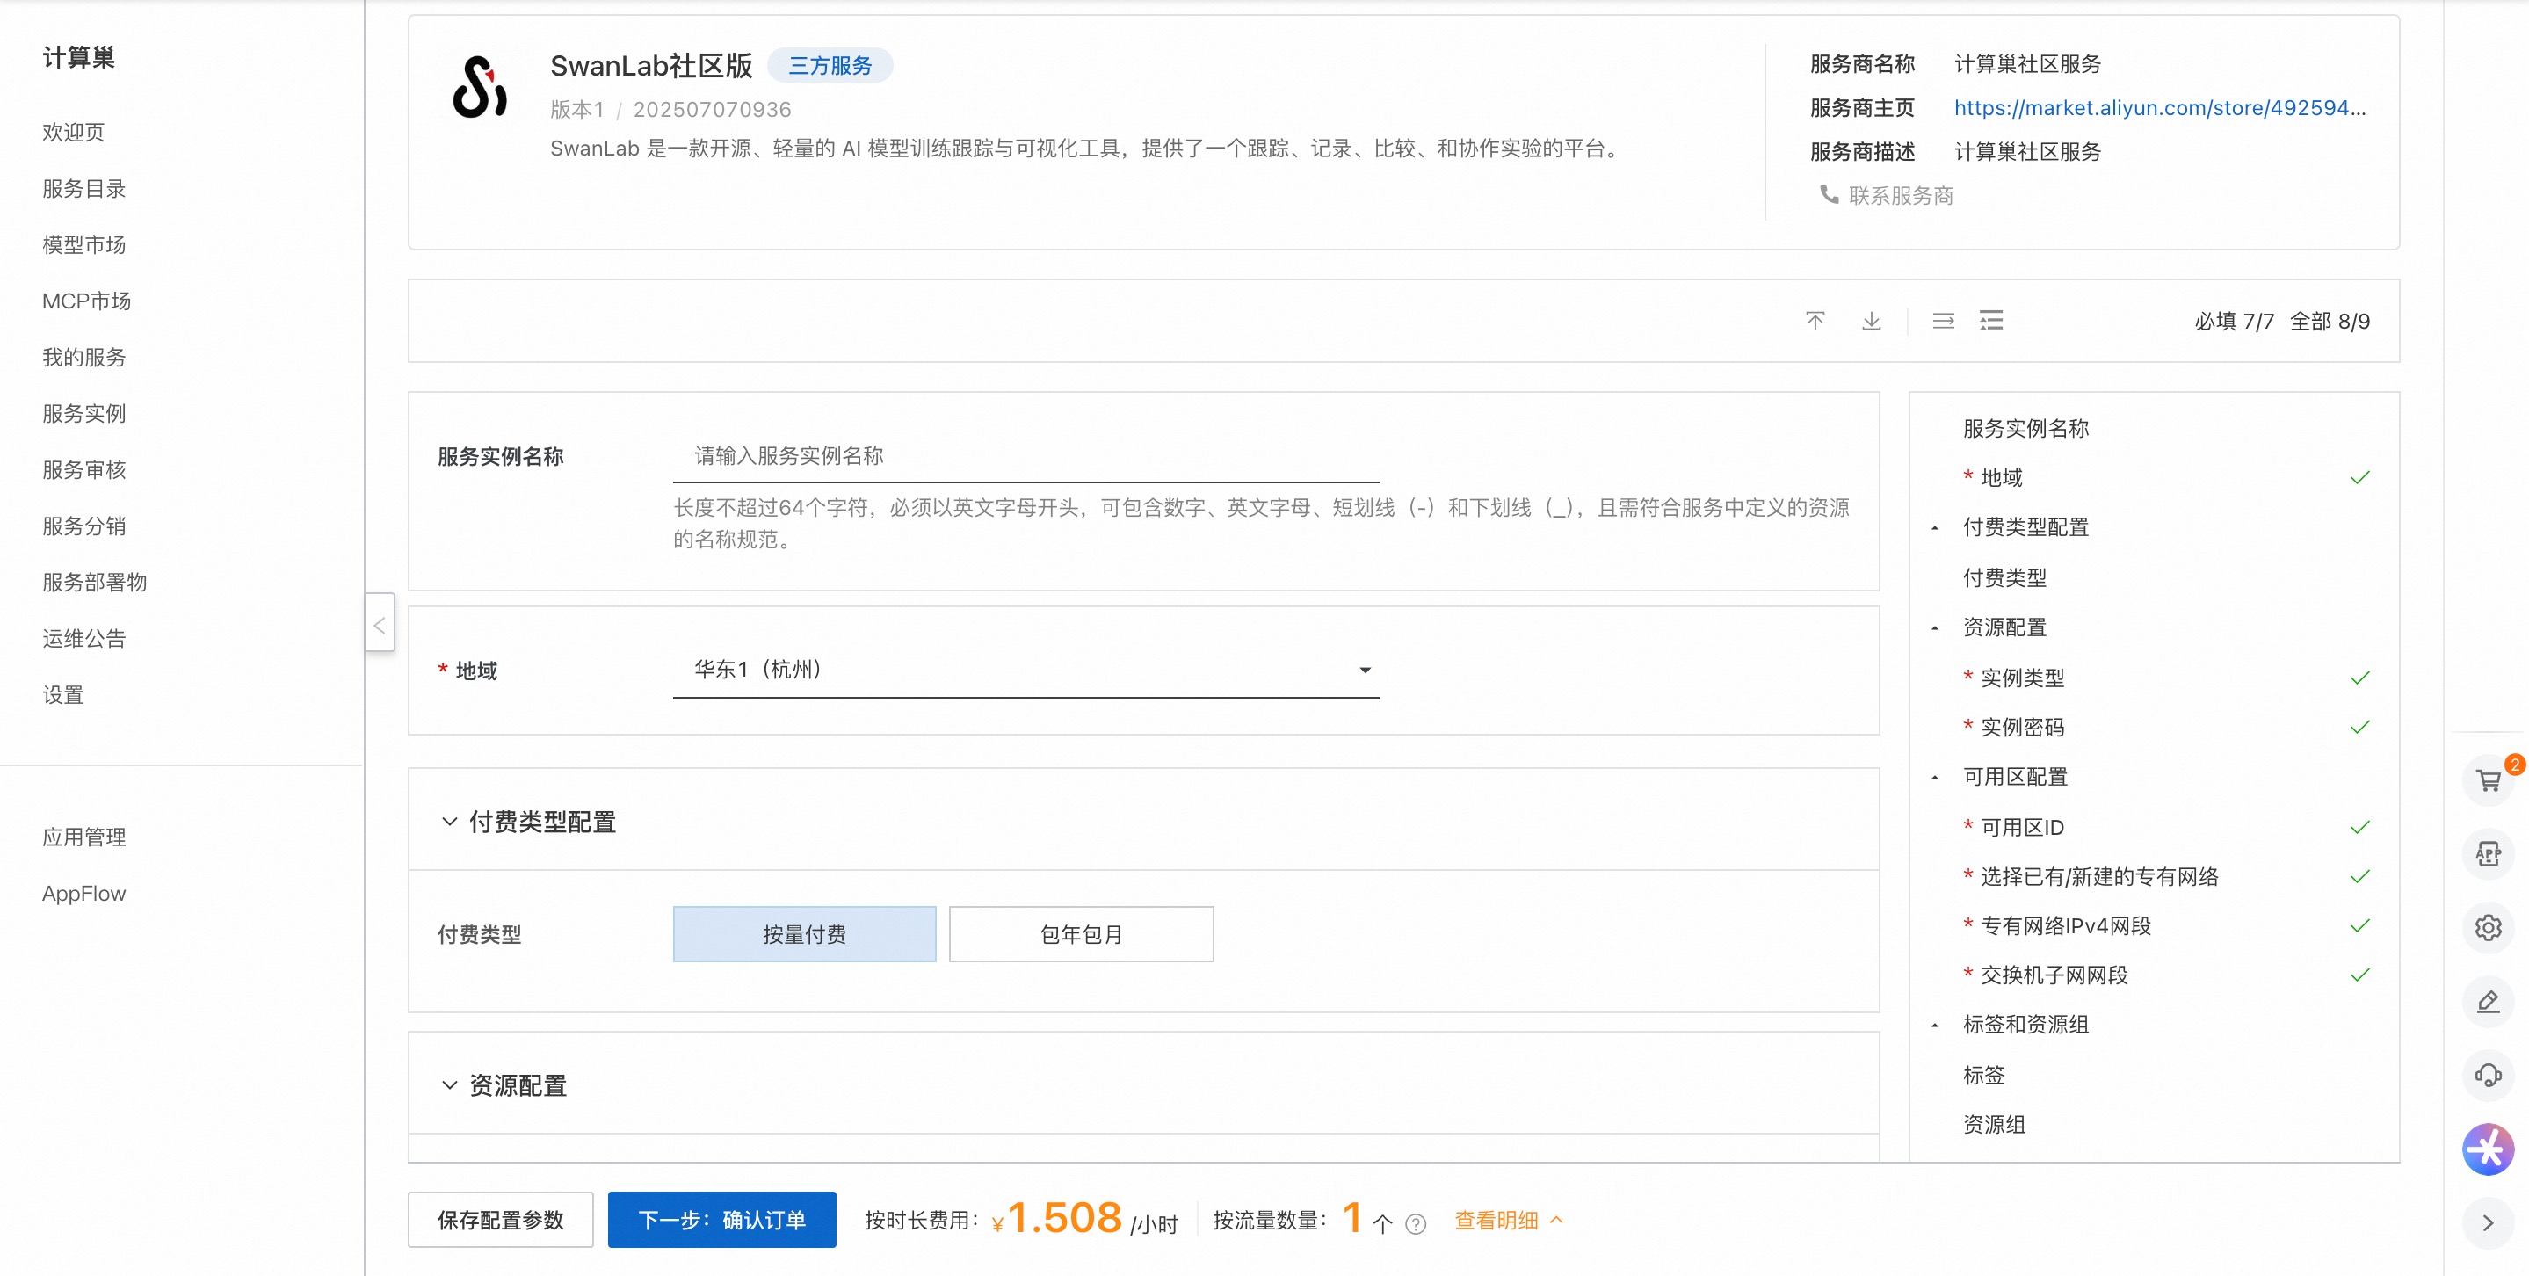Open 运维公告 in sidebar
The image size is (2529, 1276).
[x=84, y=638]
